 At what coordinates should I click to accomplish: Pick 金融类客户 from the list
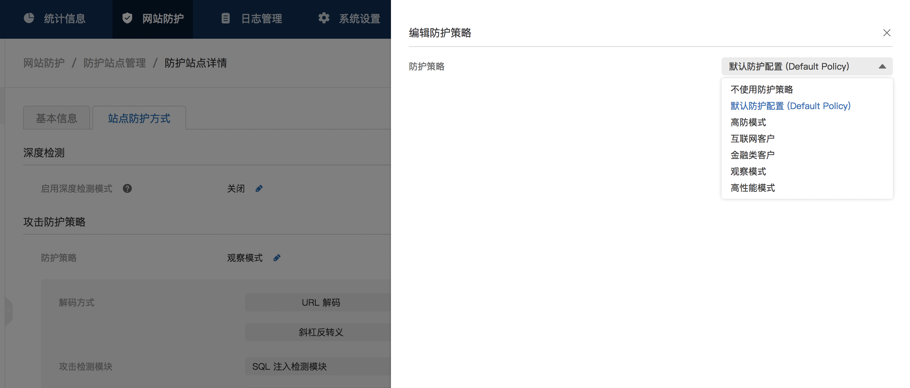[x=752, y=155]
